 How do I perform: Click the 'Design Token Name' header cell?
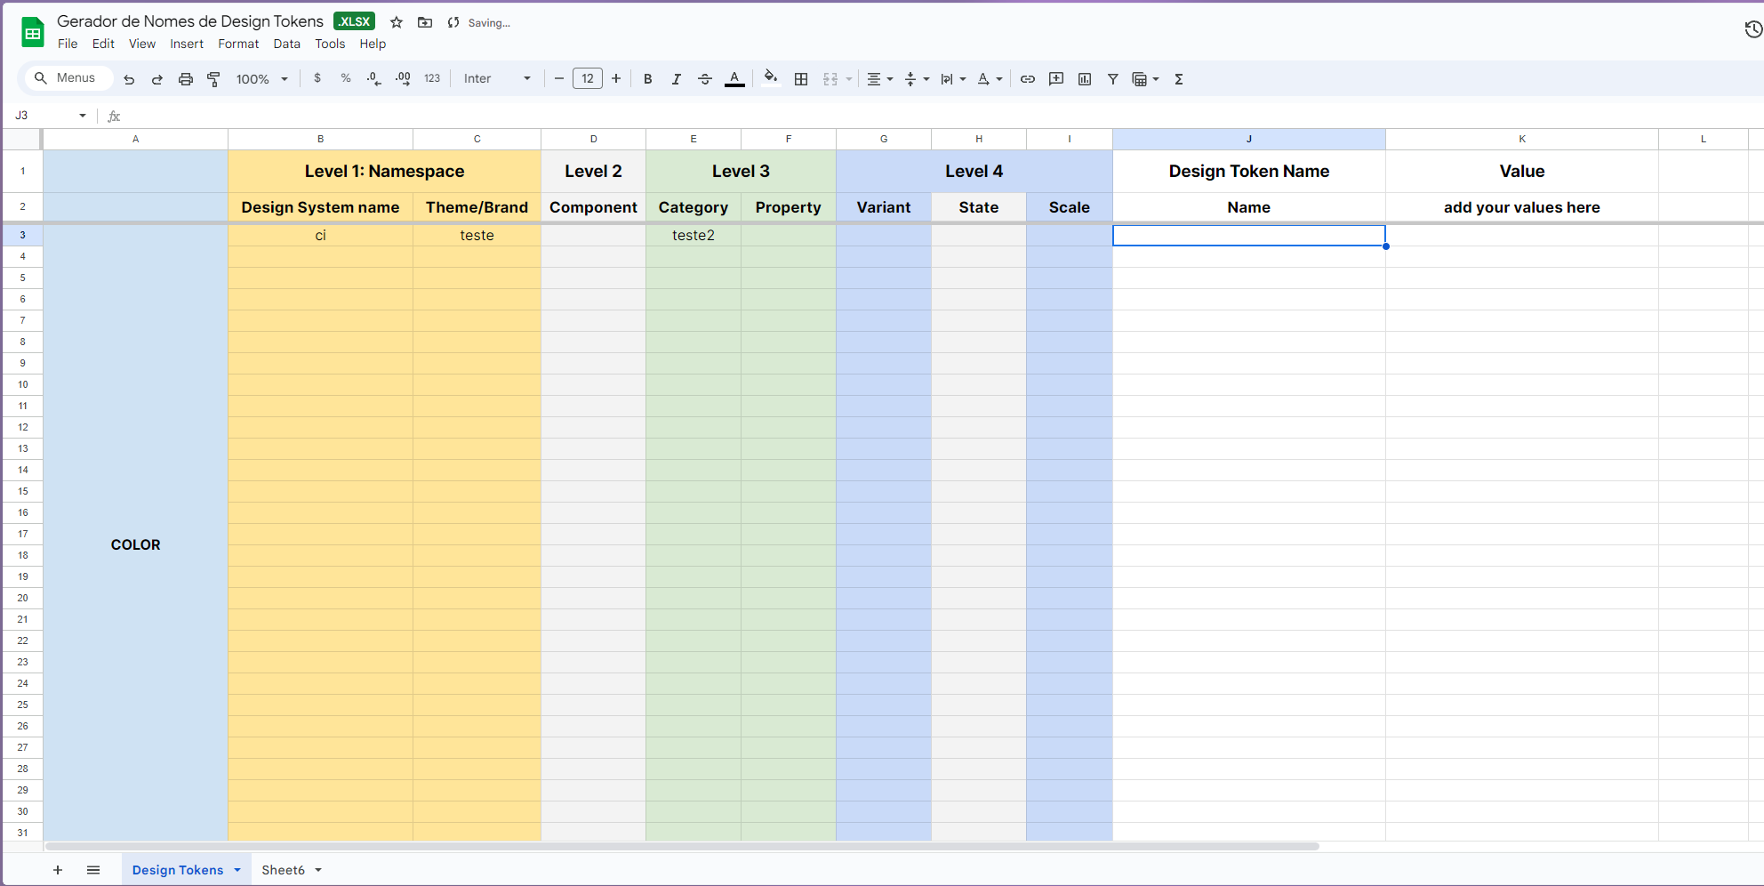click(x=1248, y=171)
